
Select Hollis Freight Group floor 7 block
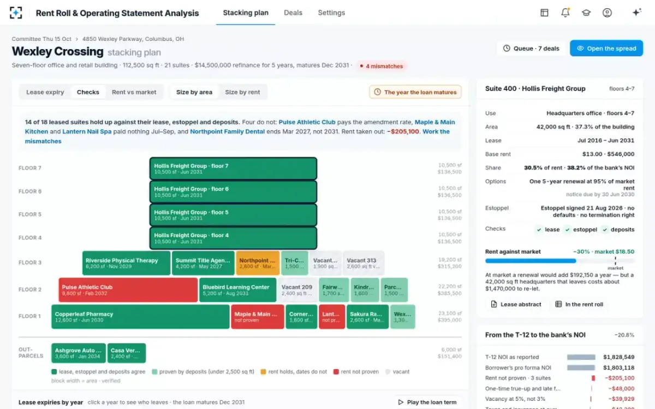(233, 169)
